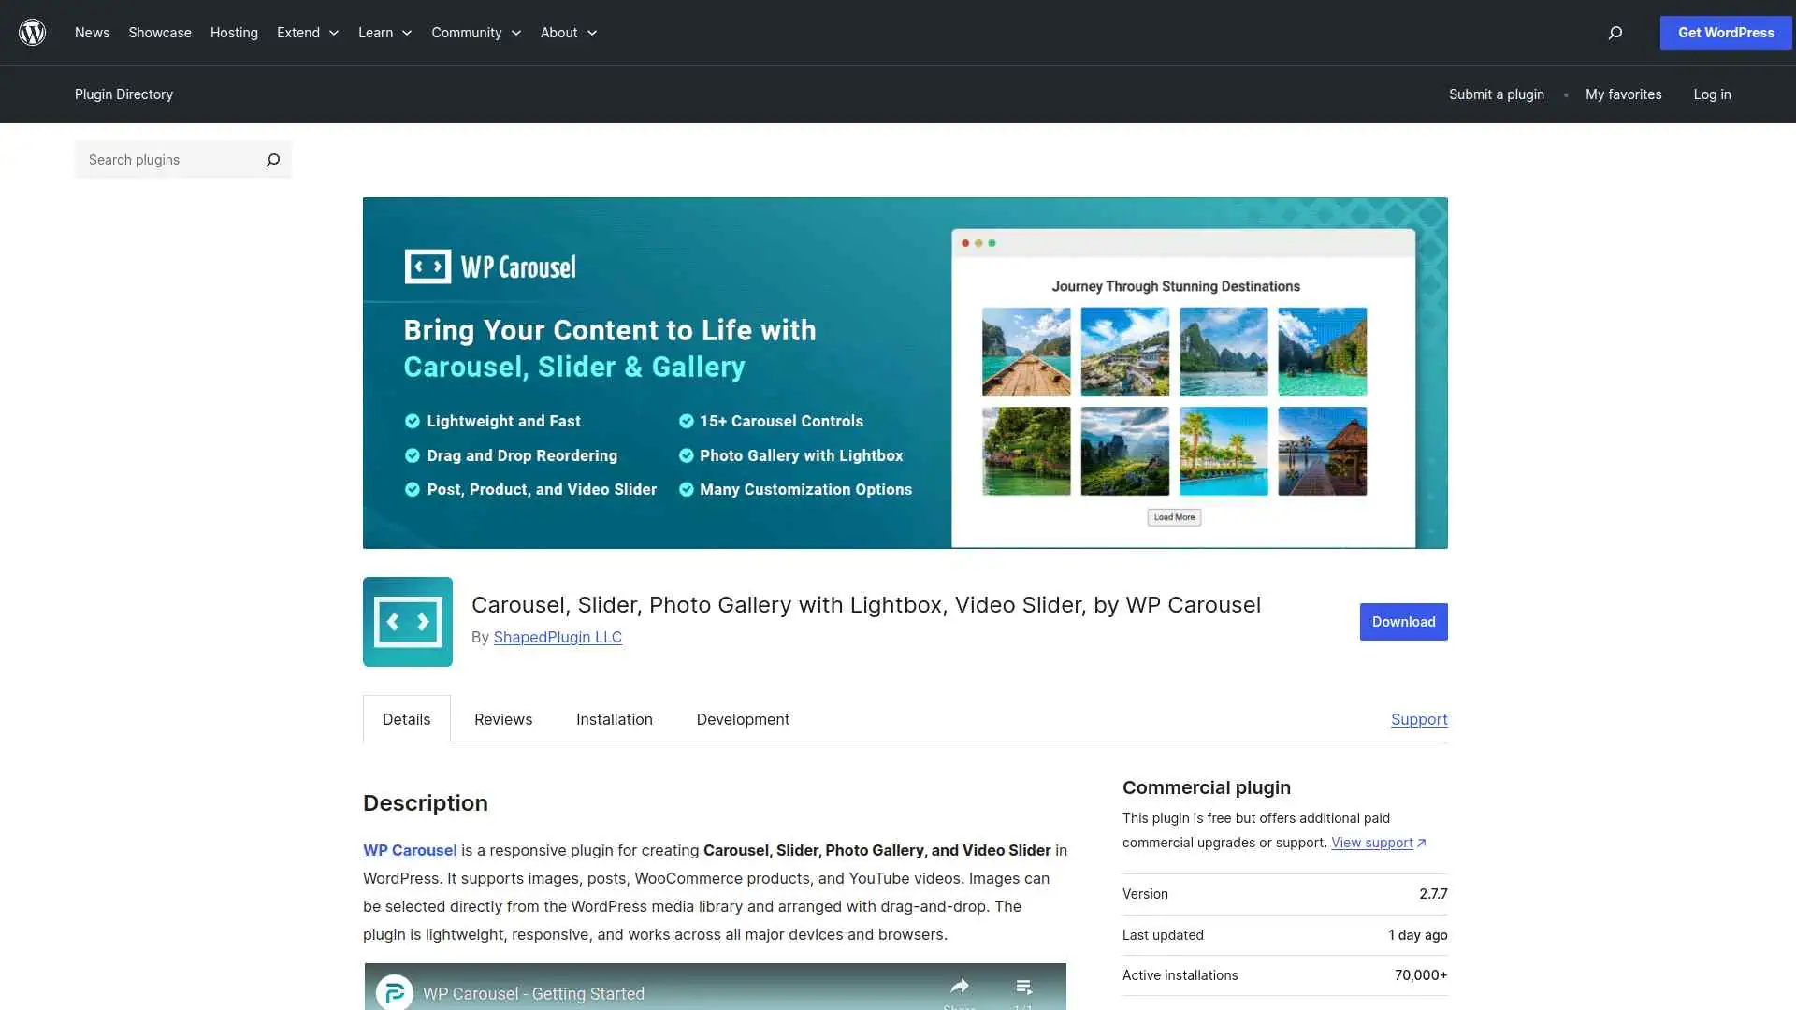Open the ShapedPlugin LLC author link
Viewport: 1796px width, 1010px height.
point(558,637)
